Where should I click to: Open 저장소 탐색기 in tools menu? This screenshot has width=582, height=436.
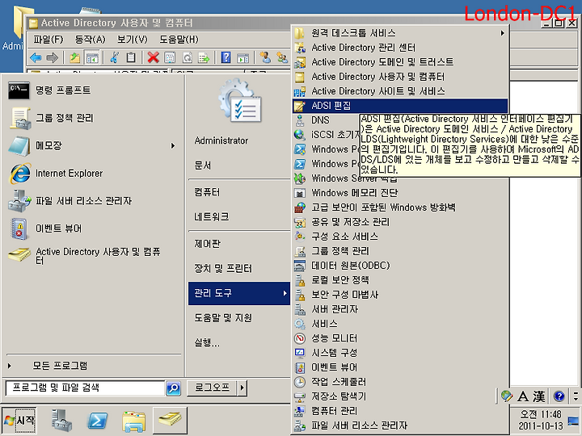(x=400, y=396)
